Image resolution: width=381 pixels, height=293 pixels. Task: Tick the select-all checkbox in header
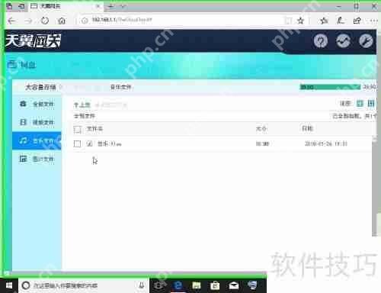(x=77, y=130)
